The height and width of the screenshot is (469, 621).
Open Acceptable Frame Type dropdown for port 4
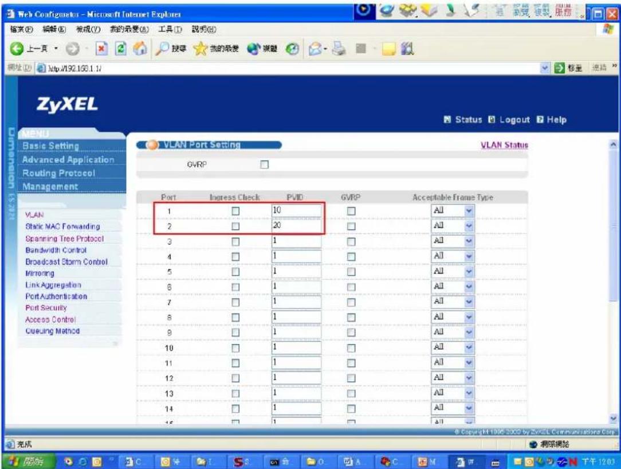pyautogui.click(x=452, y=256)
